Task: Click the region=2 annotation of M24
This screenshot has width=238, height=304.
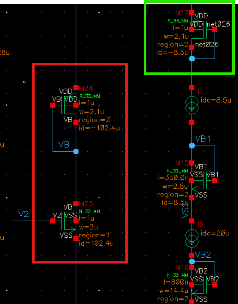Action: coord(94,120)
